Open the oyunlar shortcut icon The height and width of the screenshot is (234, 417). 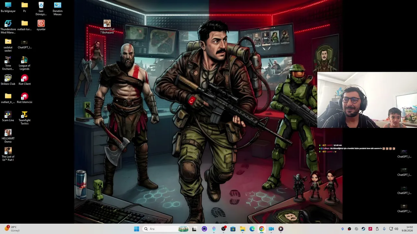pyautogui.click(x=41, y=25)
